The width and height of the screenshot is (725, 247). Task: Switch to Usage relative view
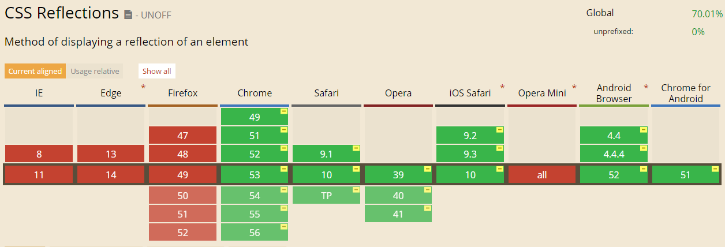pos(95,71)
